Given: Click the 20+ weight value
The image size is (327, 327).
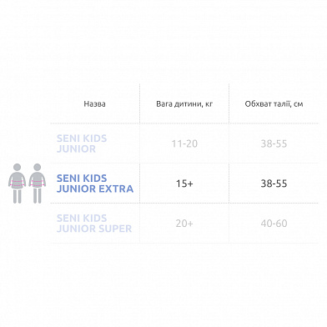Looking at the screenshot, I should coord(184,224).
